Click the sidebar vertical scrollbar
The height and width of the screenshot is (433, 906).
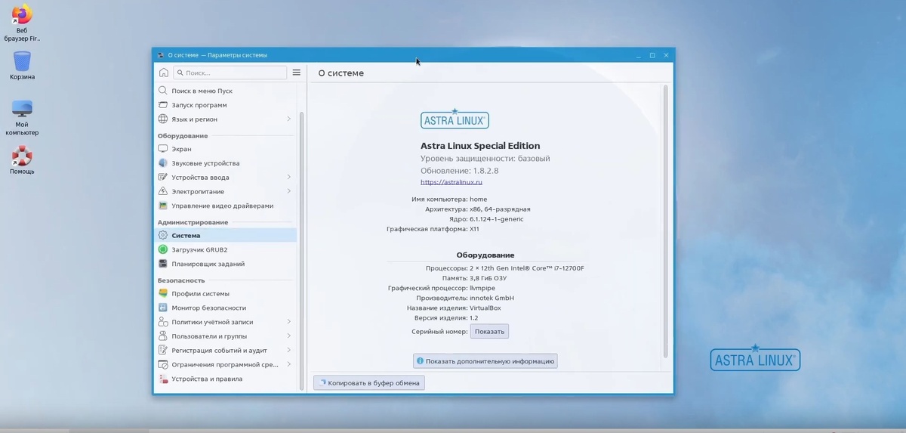point(302,249)
